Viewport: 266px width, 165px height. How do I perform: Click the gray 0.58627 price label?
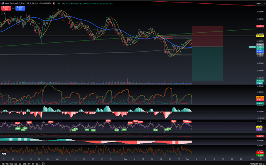tap(260, 45)
